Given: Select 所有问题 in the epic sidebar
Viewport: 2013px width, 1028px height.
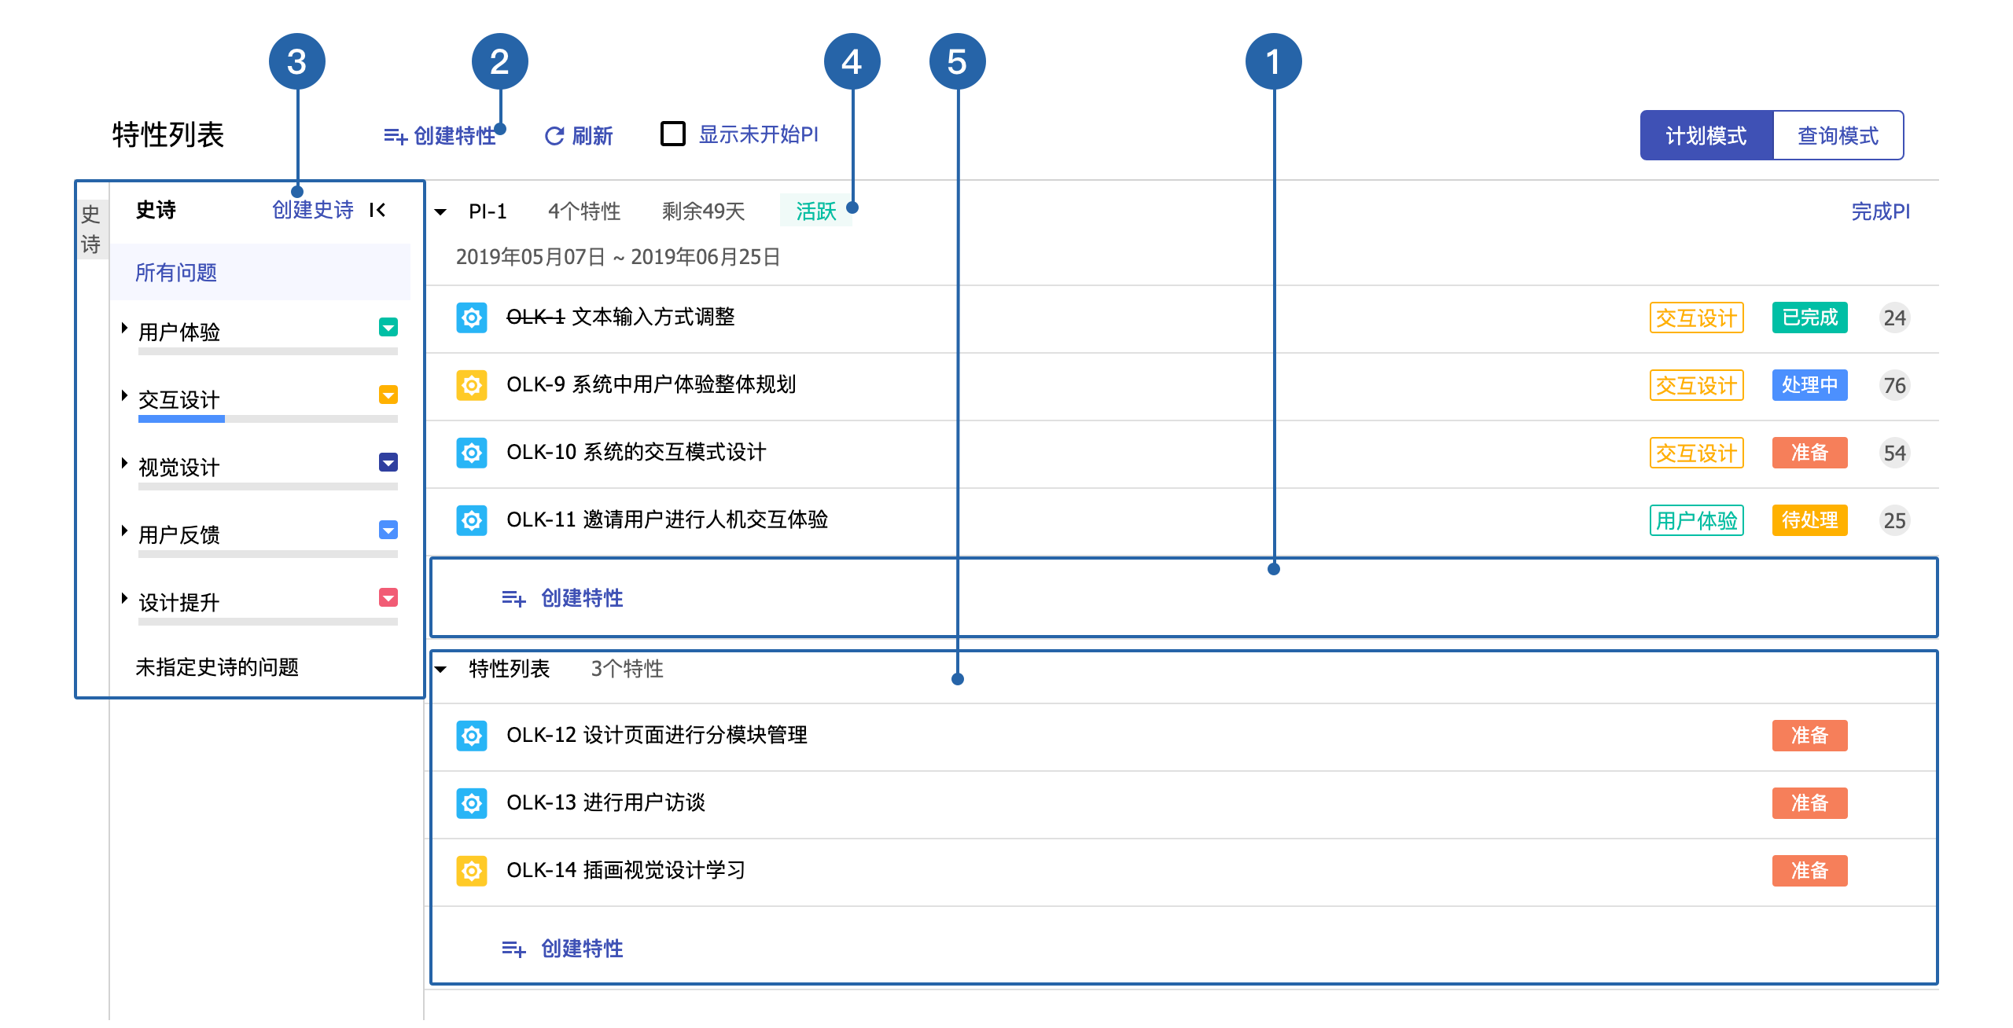Looking at the screenshot, I should (x=259, y=272).
